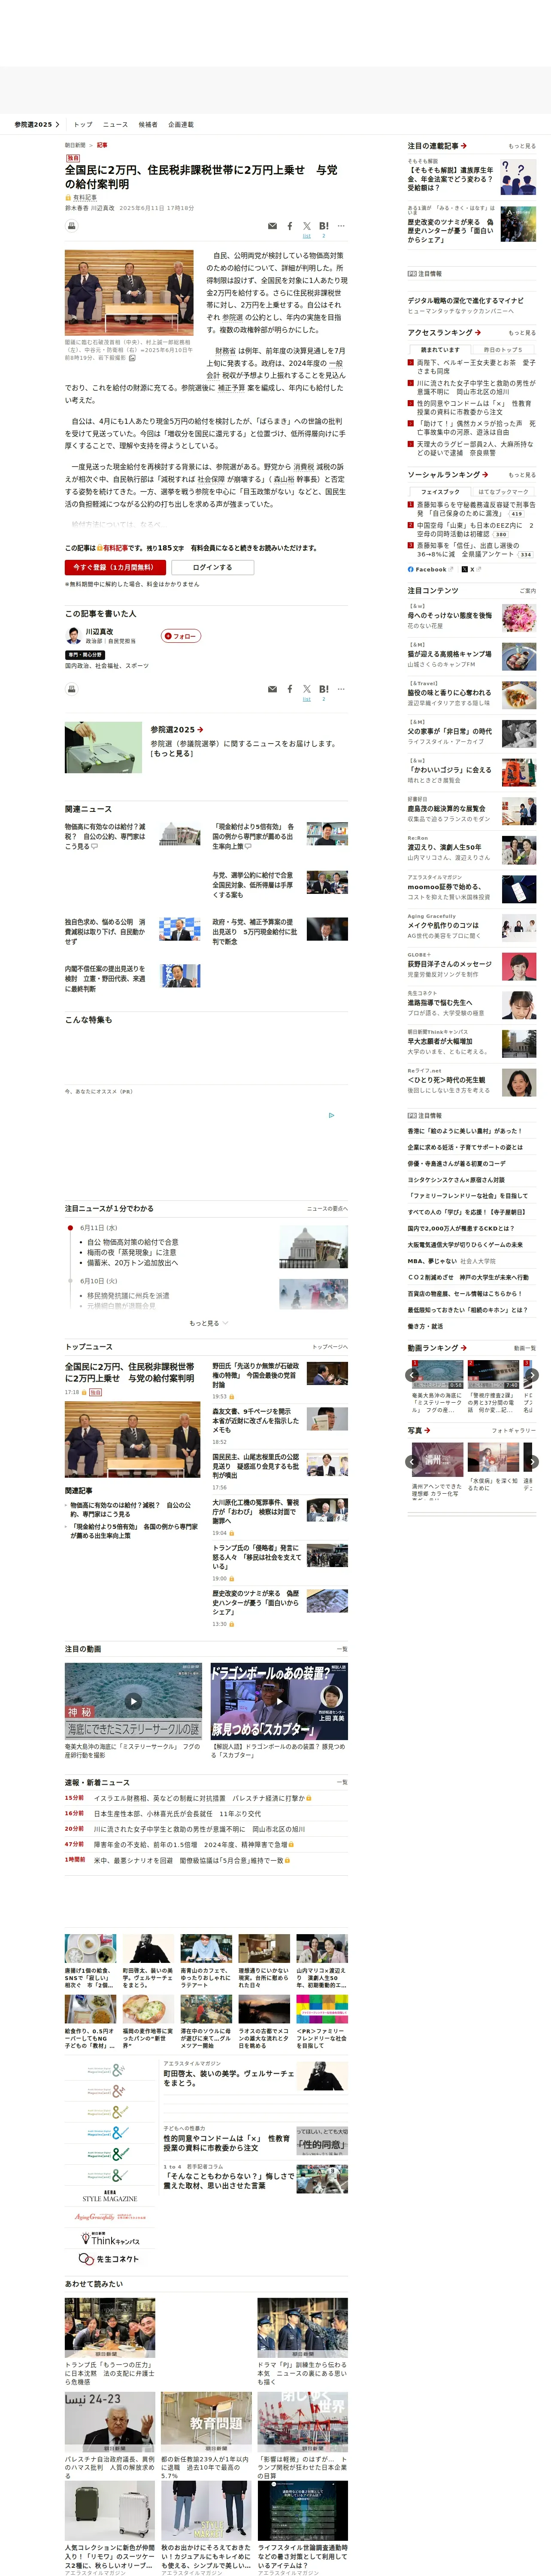Open もっと見る beside アクセスランキング

(x=522, y=333)
